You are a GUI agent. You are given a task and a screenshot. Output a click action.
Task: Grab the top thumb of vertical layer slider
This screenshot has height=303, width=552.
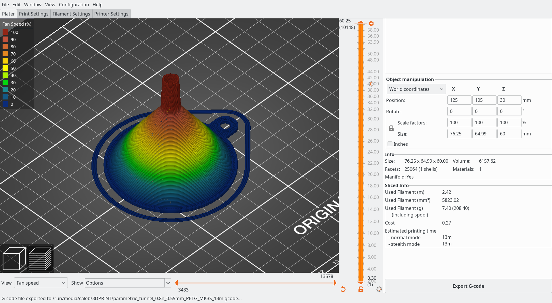tap(361, 22)
